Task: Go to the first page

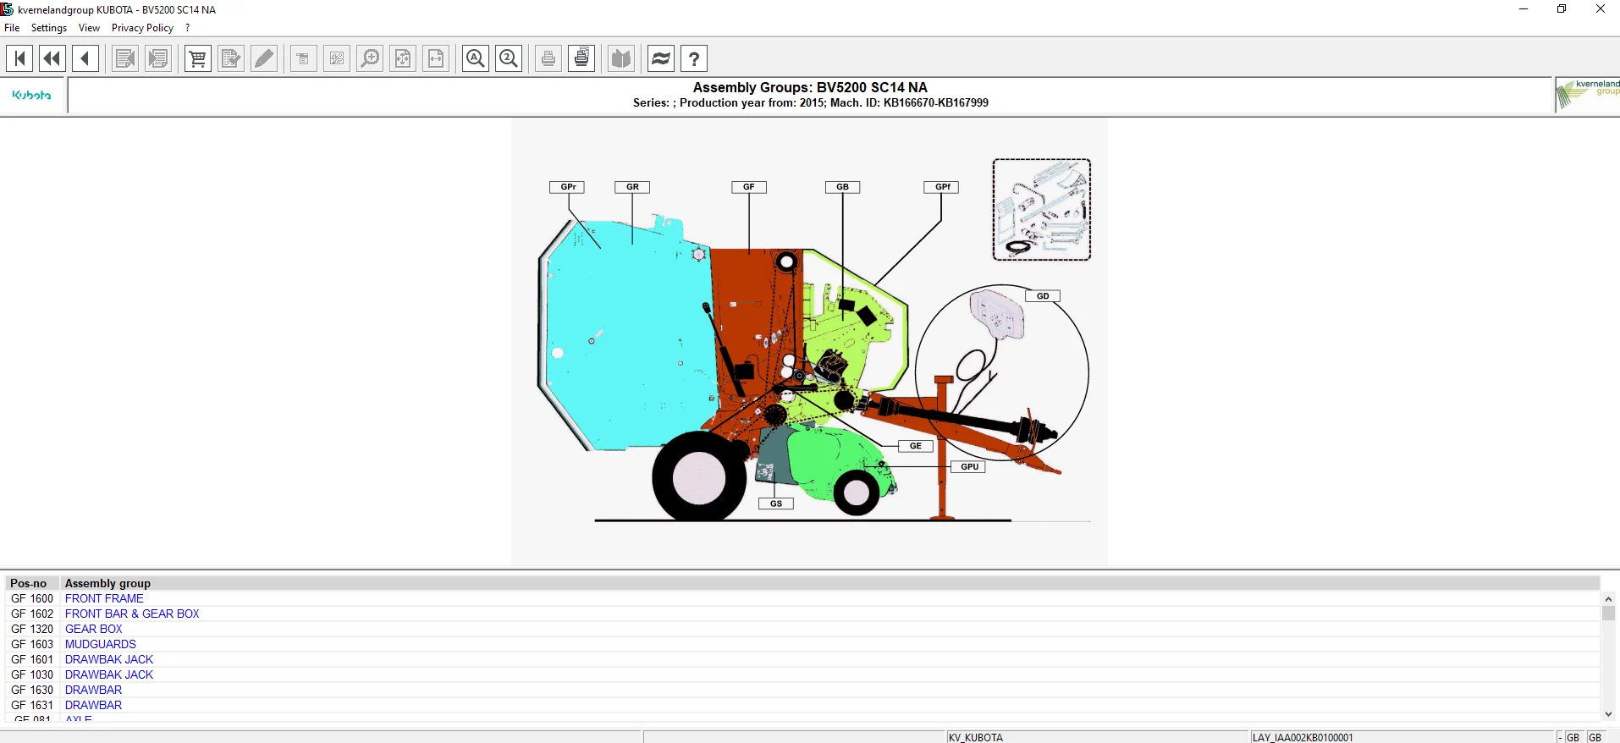Action: 19,58
